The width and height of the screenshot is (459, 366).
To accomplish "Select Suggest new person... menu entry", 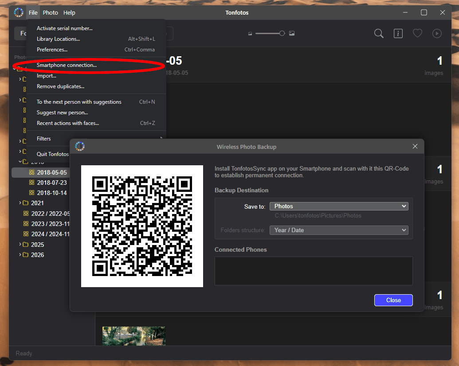I will click(96, 113).
